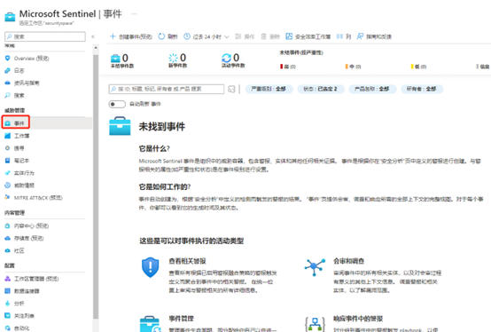Open the 内容中心 (预览) bag icon
491x332 pixels.
point(7,225)
